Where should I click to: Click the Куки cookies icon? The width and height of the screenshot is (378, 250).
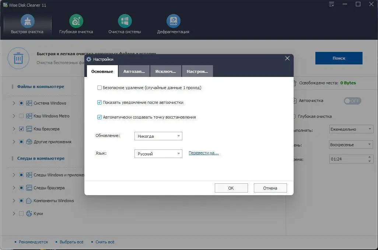coord(28,213)
